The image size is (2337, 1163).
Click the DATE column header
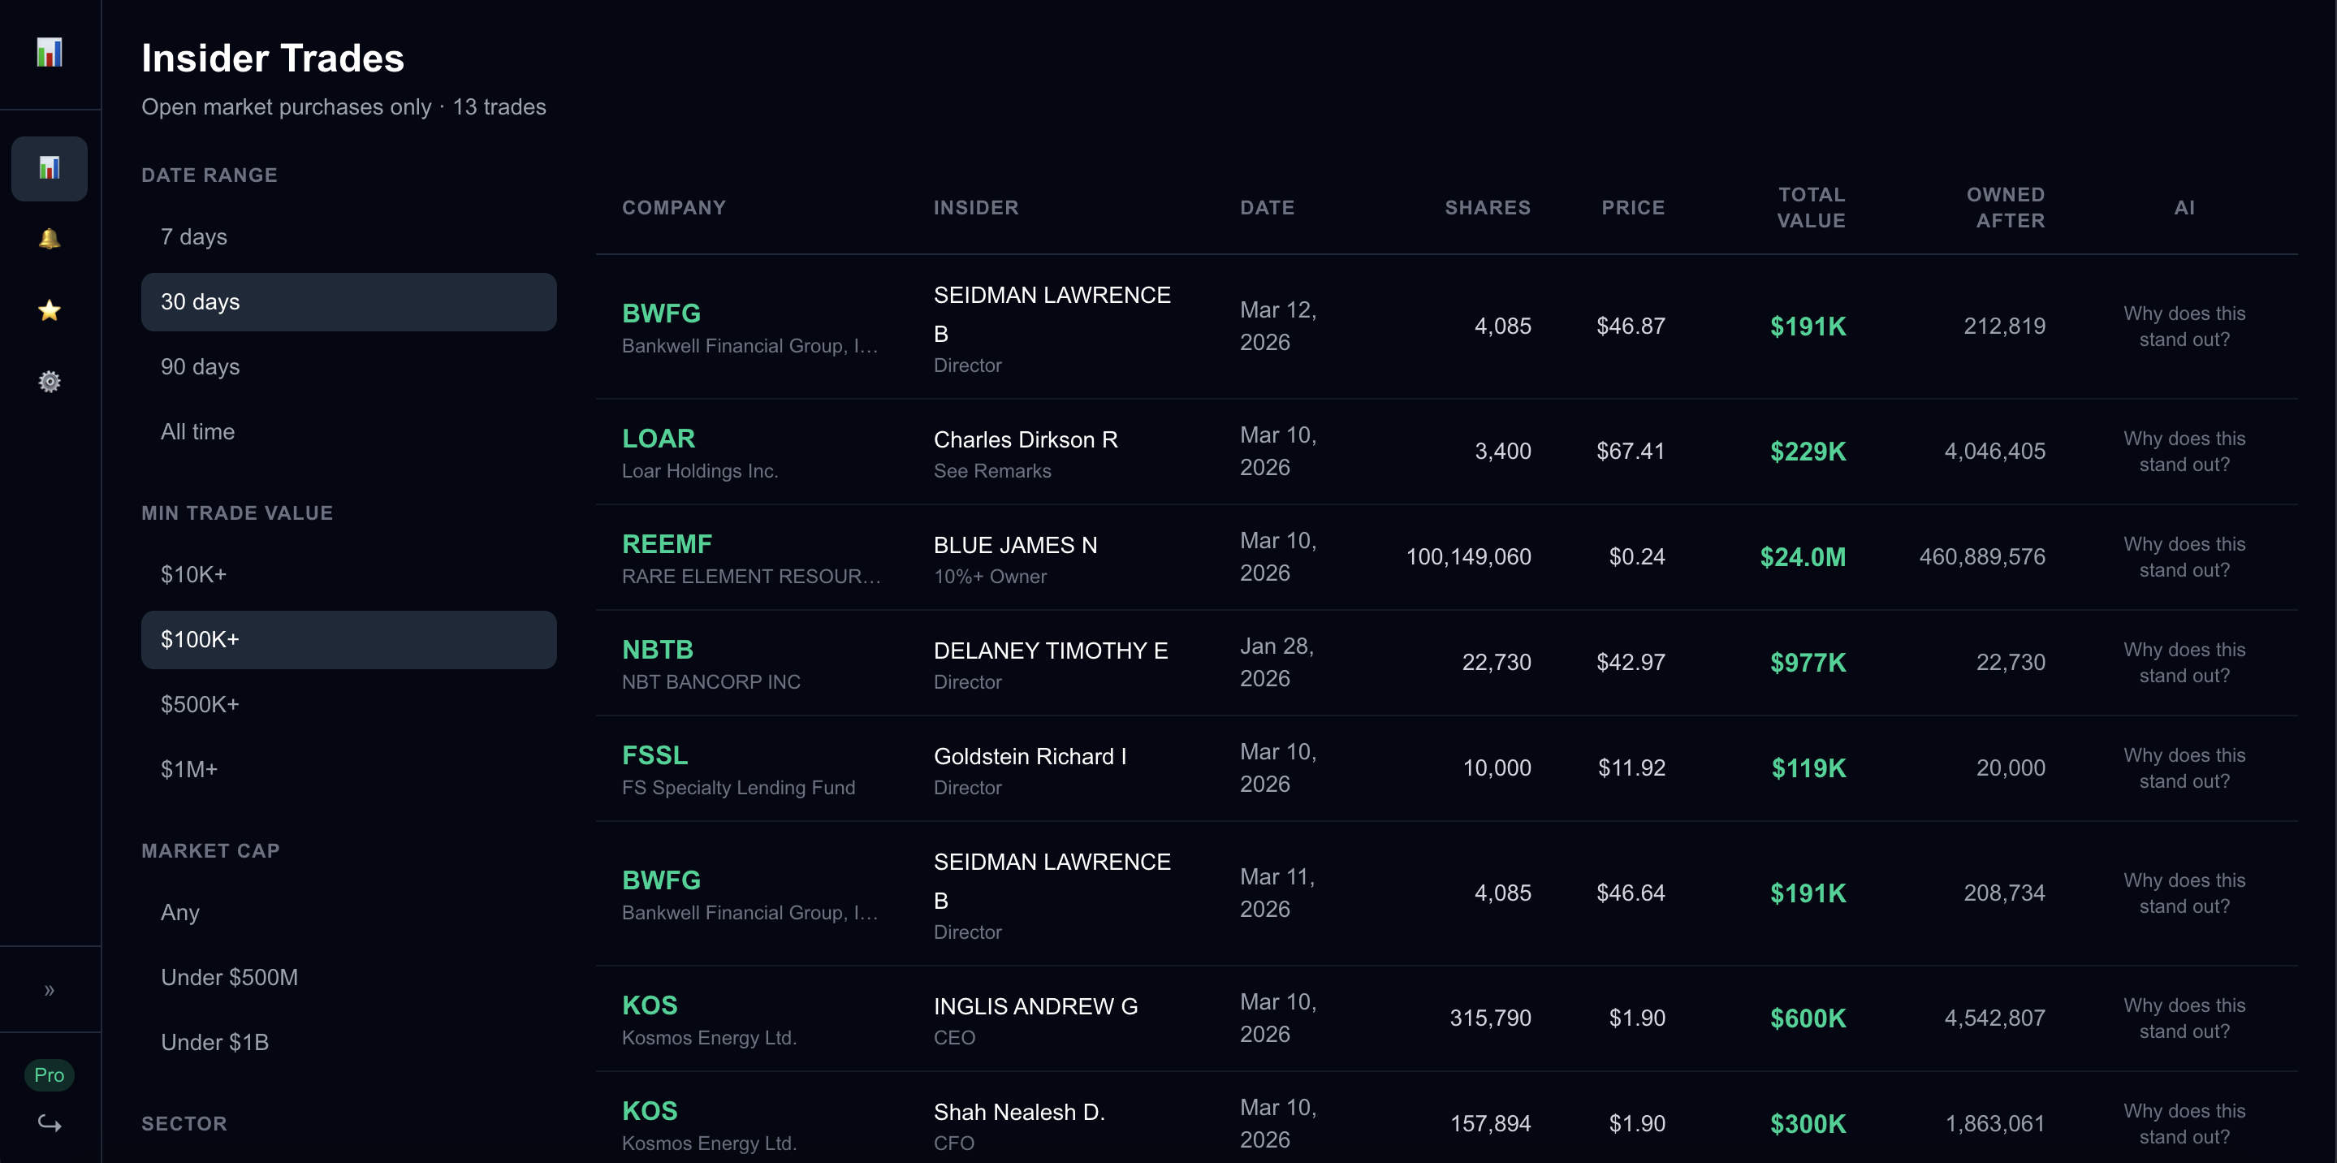point(1267,208)
